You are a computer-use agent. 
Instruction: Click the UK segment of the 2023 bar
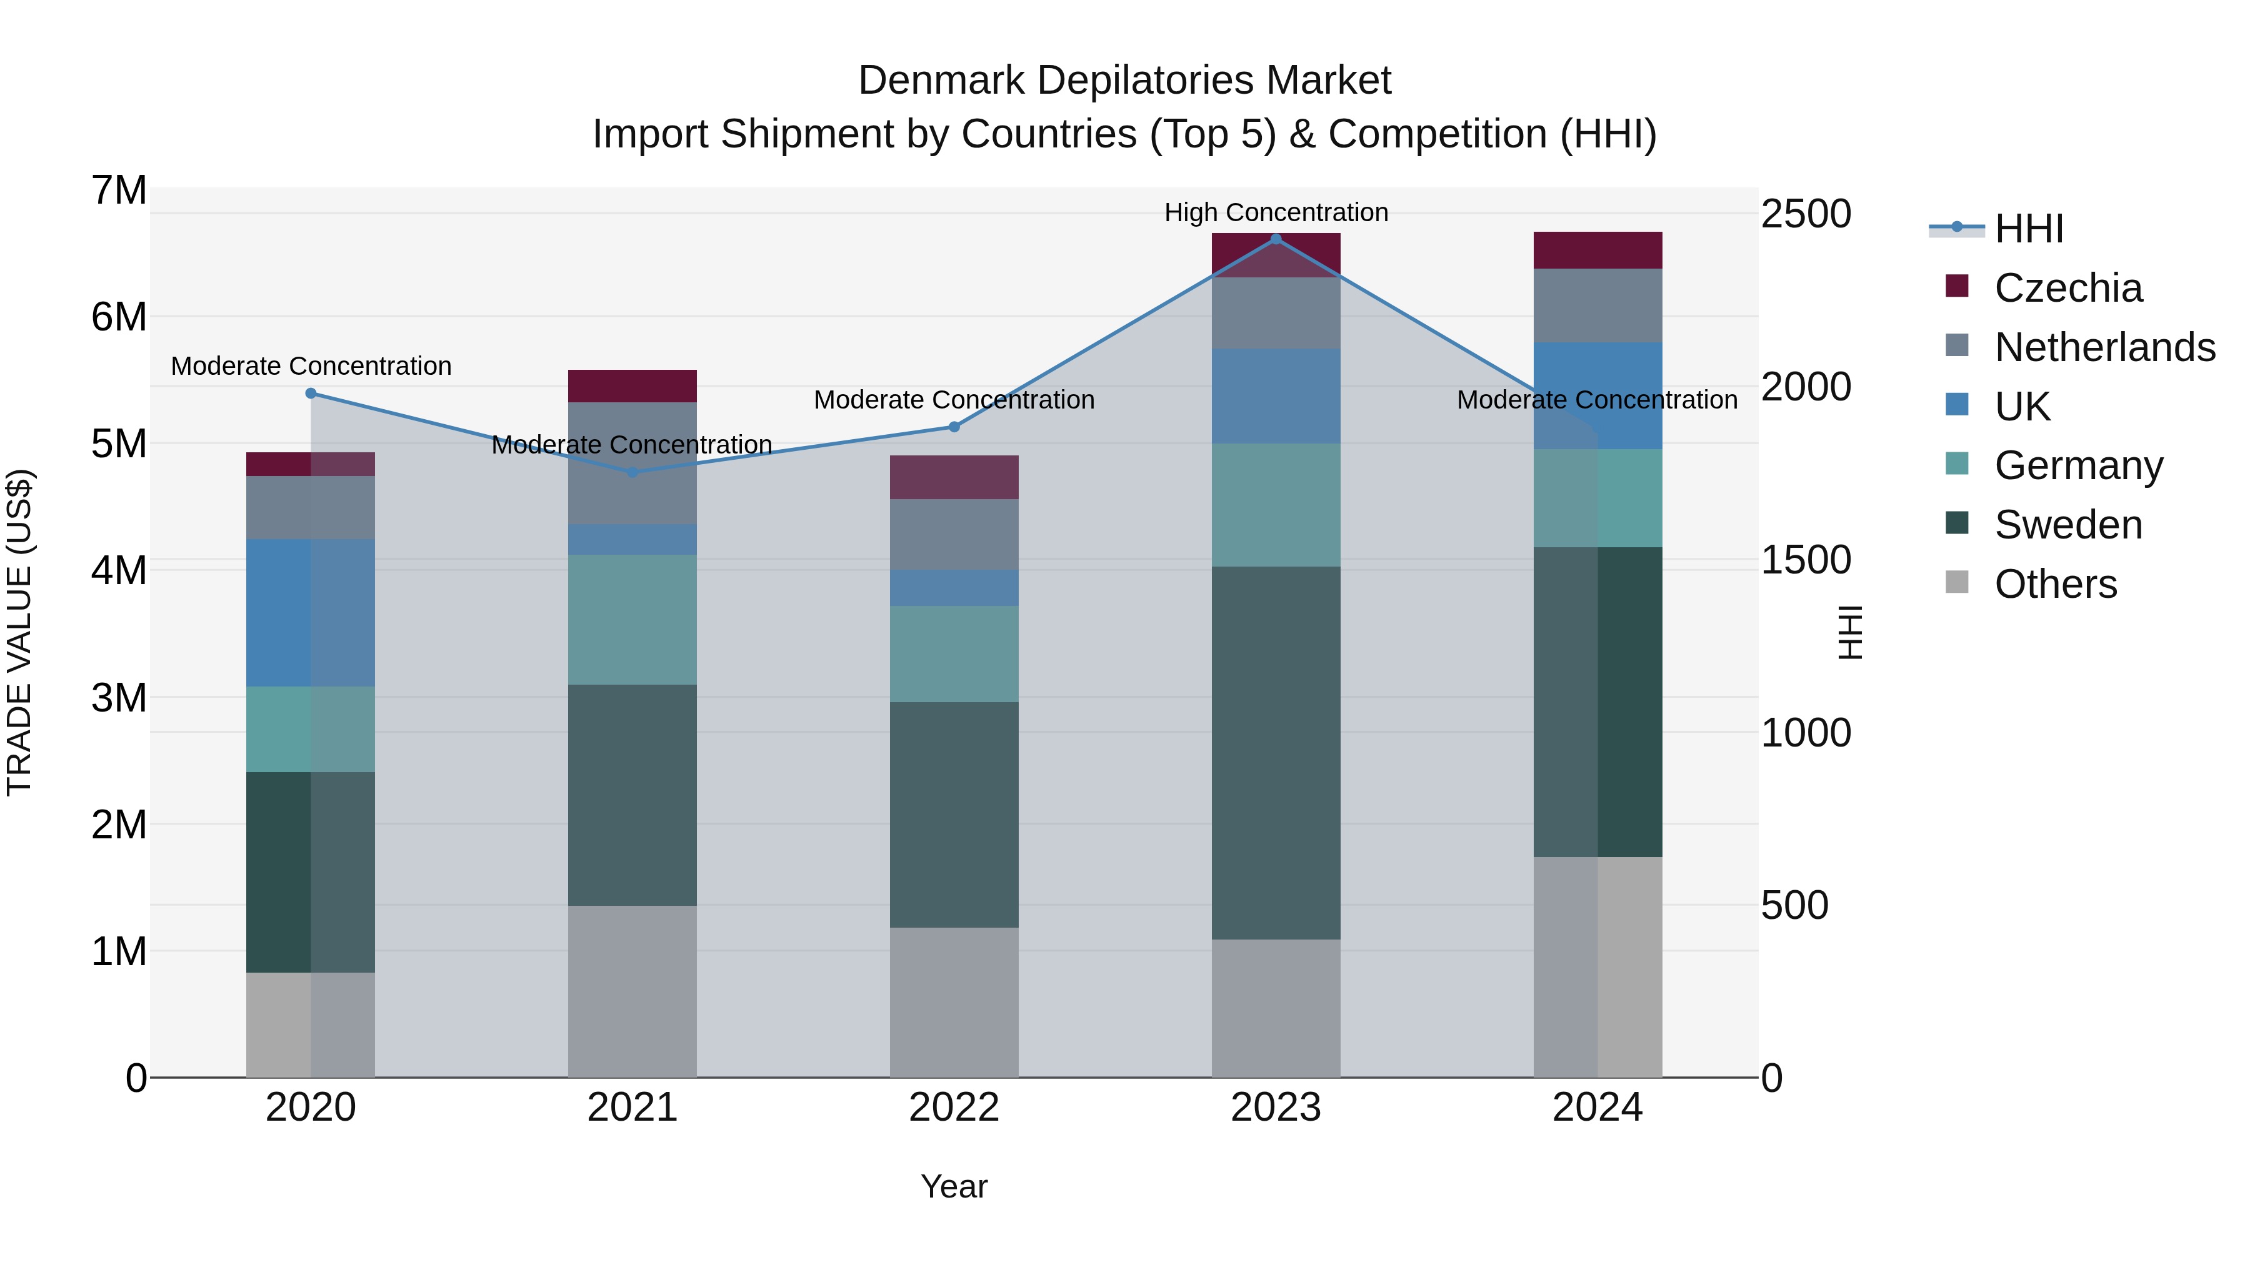[x=1276, y=396]
